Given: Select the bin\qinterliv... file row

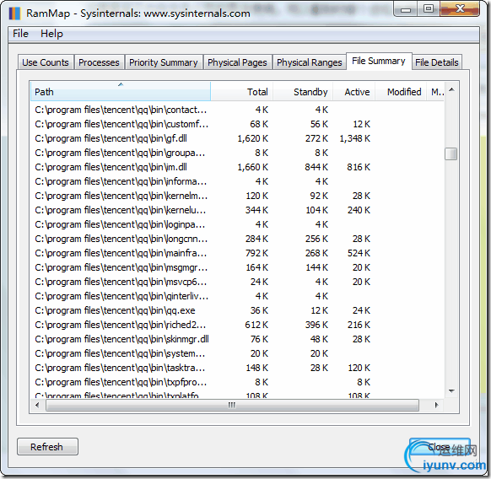Looking at the screenshot, I should (237, 296).
